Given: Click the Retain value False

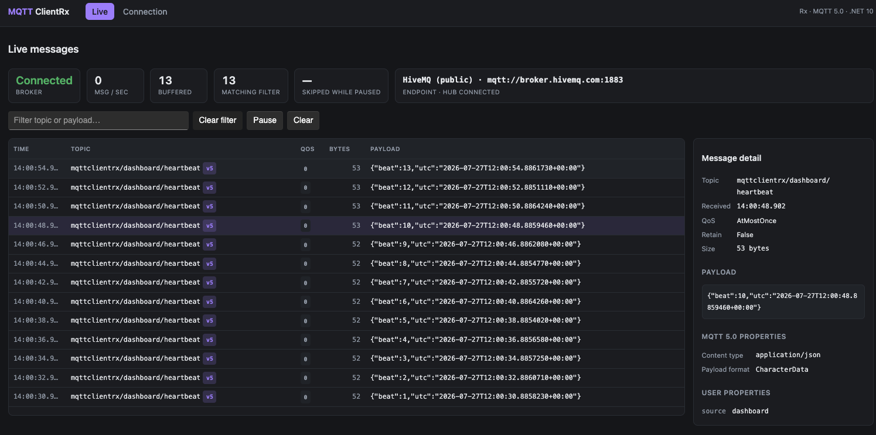Looking at the screenshot, I should point(745,234).
